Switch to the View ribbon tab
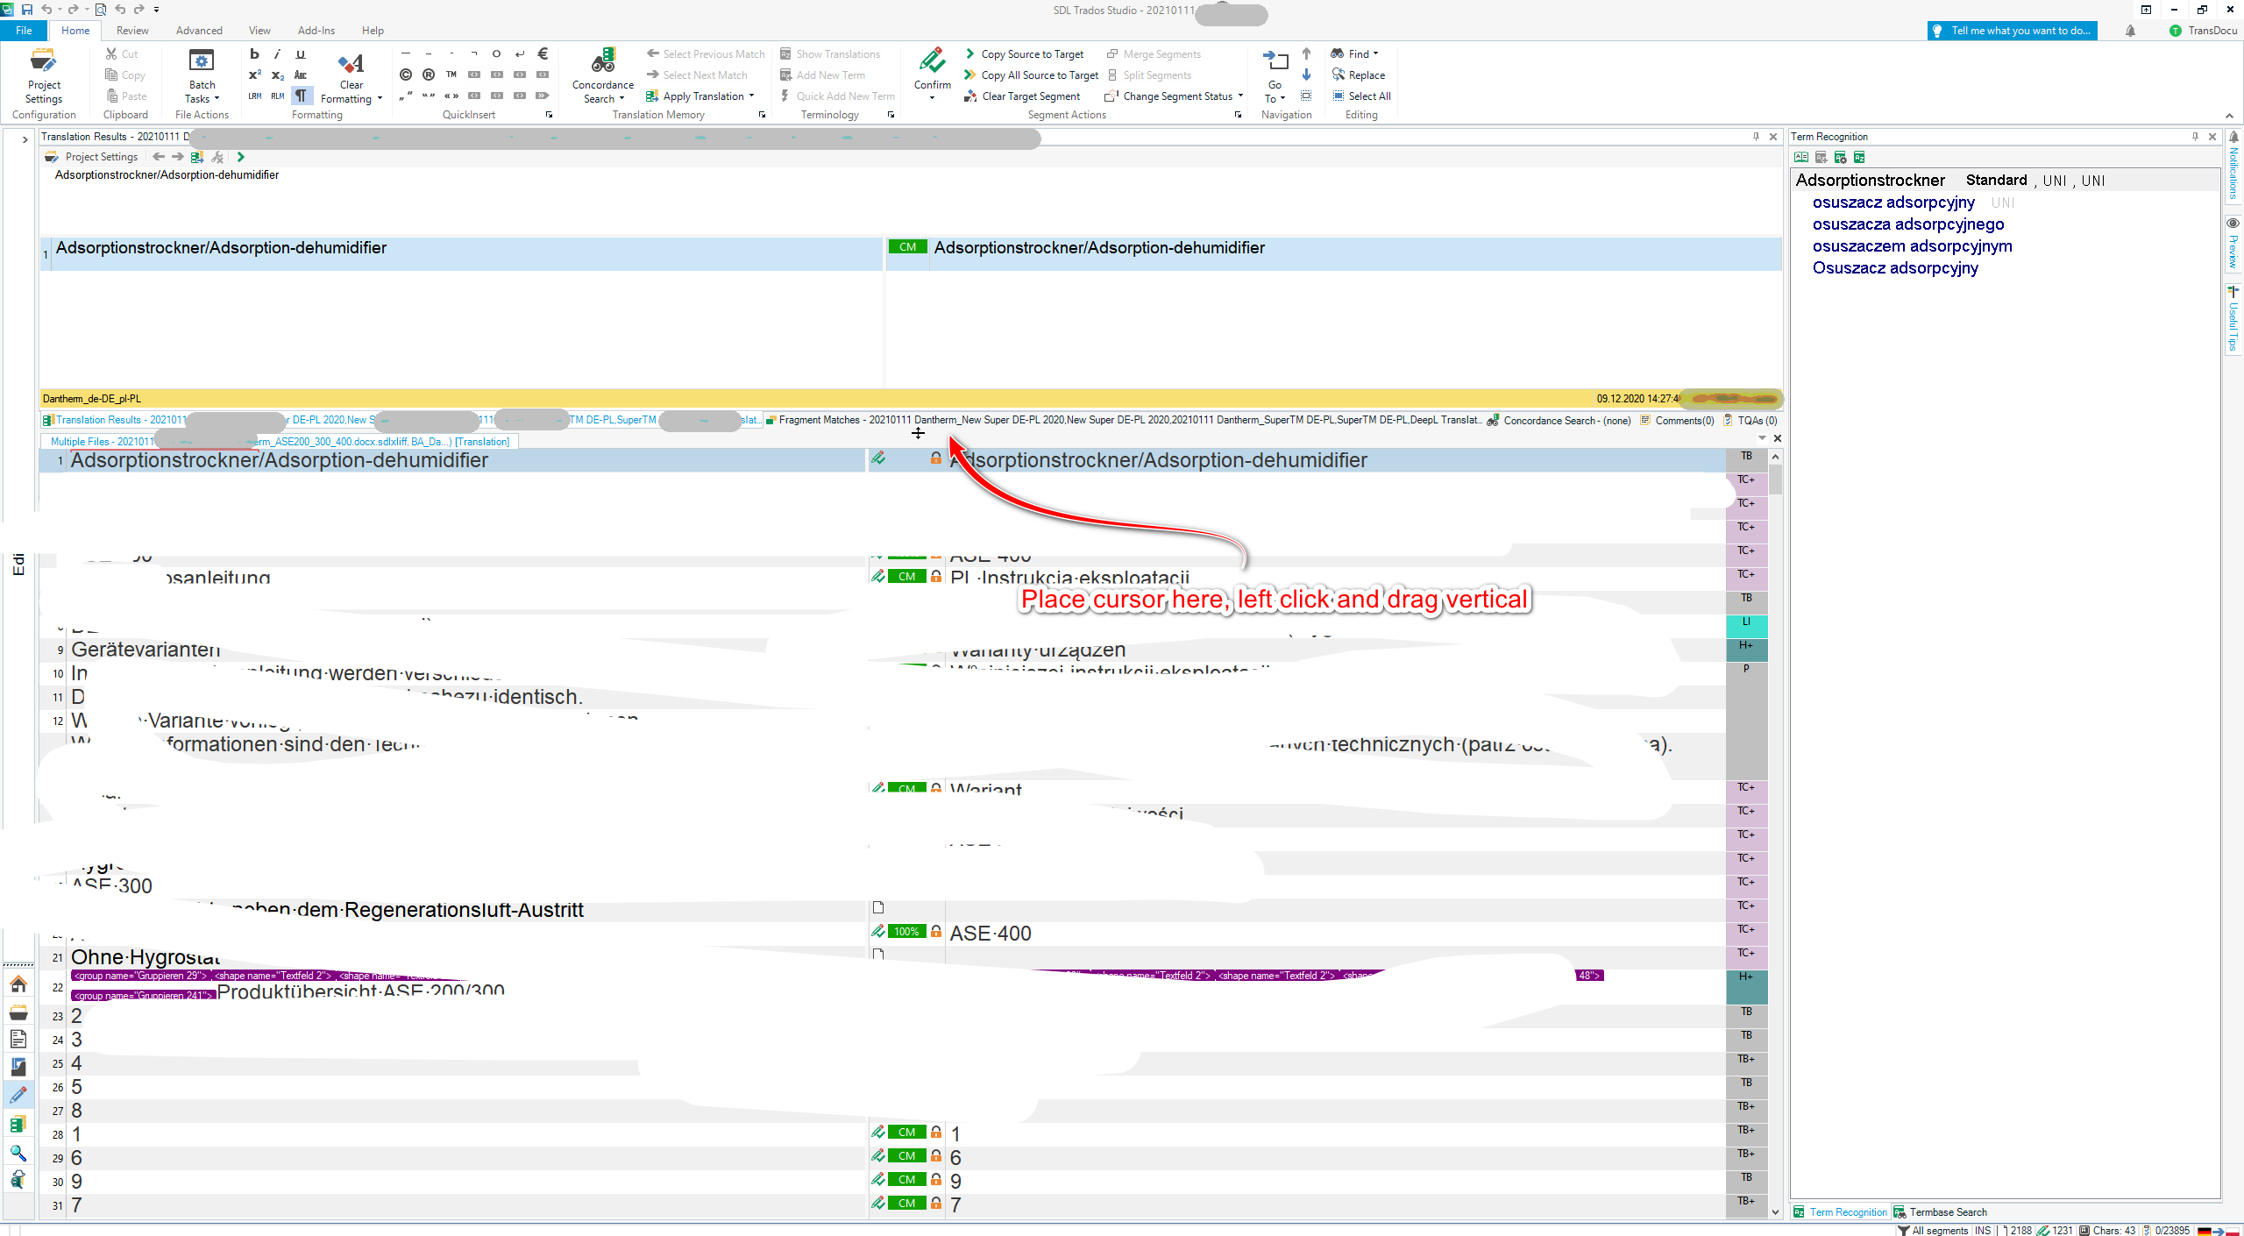Image resolution: width=2244 pixels, height=1236 pixels. point(259,31)
